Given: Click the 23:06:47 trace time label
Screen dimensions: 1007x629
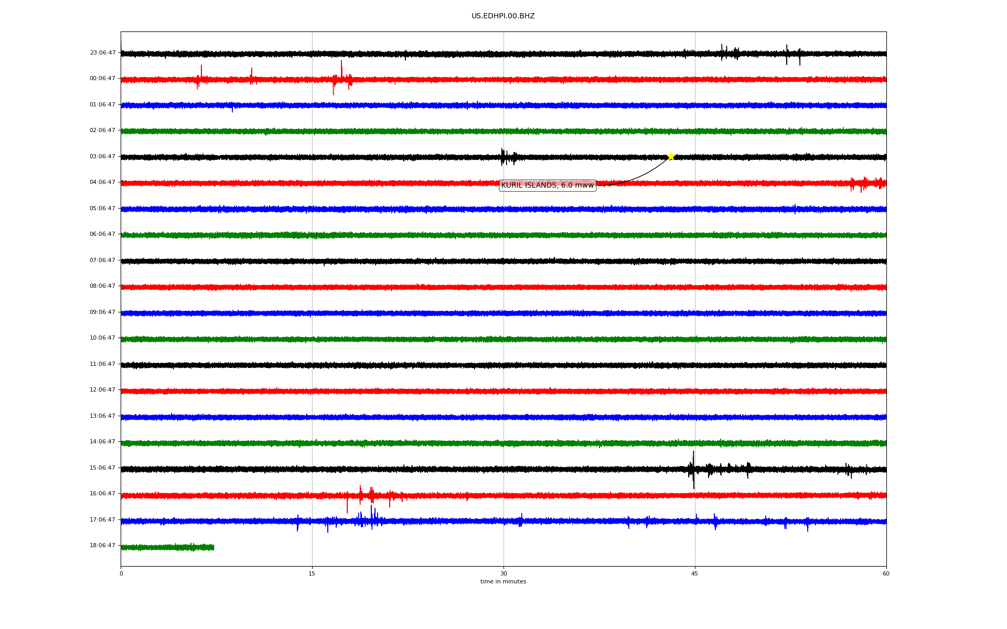Looking at the screenshot, I should point(102,52).
